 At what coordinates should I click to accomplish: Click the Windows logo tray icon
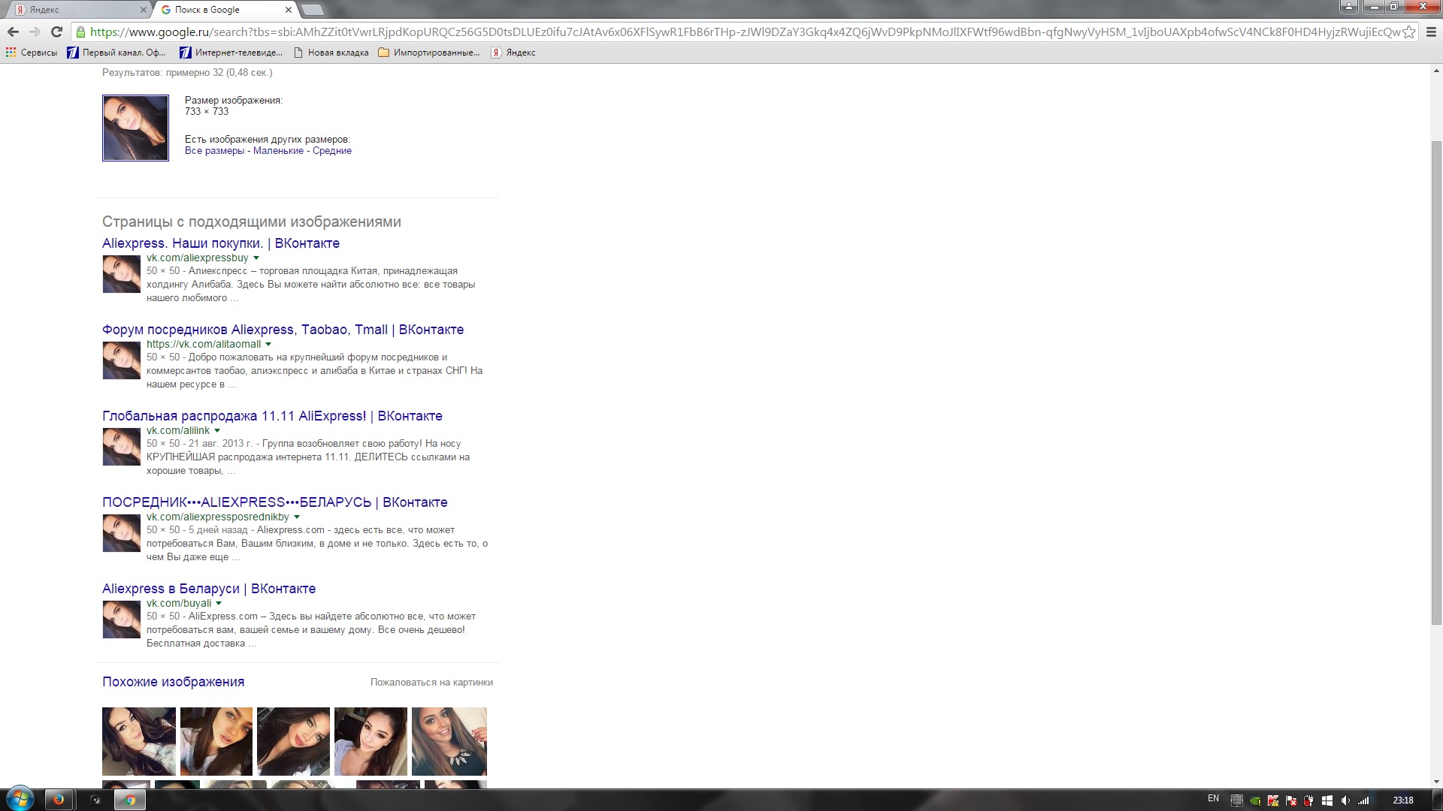1327,800
